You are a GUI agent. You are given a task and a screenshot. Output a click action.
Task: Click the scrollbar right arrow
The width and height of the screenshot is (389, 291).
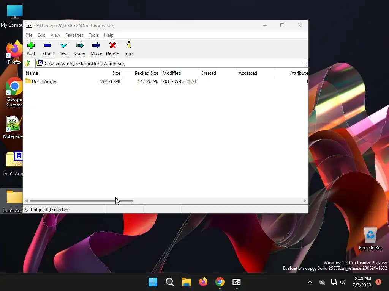point(304,201)
